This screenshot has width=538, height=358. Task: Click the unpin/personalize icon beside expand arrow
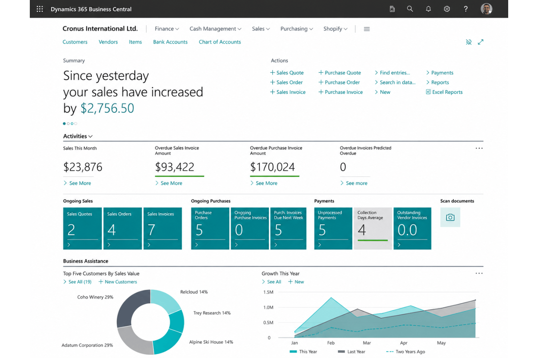469,42
